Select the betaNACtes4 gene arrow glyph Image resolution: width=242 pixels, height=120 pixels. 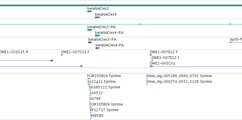(x=98, y=17)
